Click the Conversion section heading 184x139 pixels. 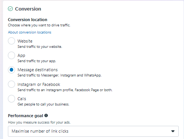pos(28,9)
